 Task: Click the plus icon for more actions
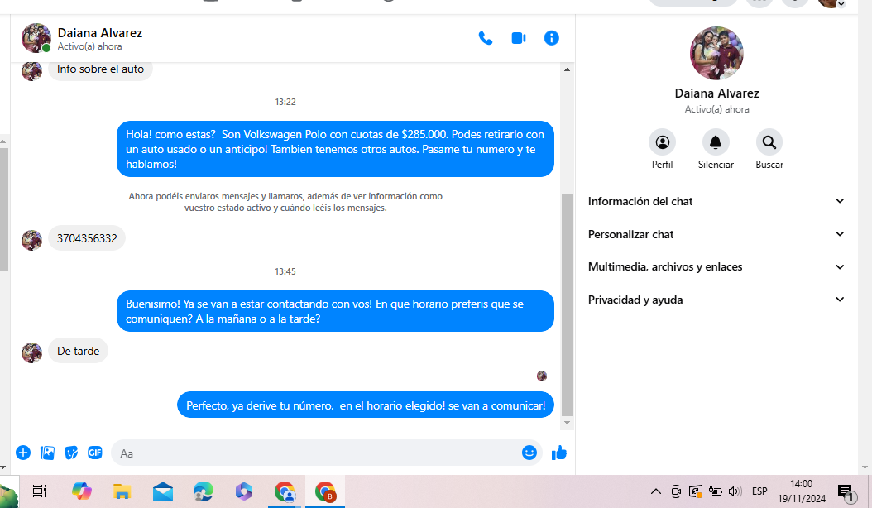[23, 453]
